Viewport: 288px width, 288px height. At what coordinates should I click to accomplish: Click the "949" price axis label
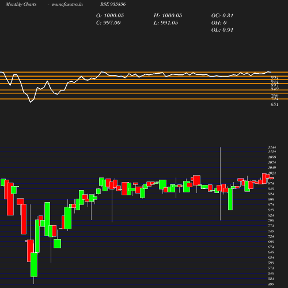[271, 189]
